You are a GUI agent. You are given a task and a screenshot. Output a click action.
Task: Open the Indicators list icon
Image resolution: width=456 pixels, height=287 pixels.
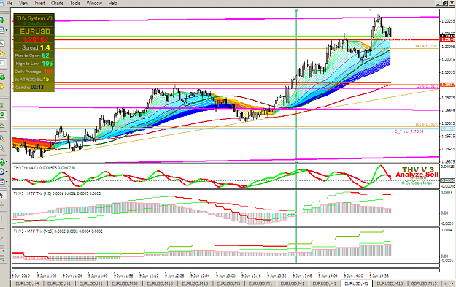pos(2,161)
